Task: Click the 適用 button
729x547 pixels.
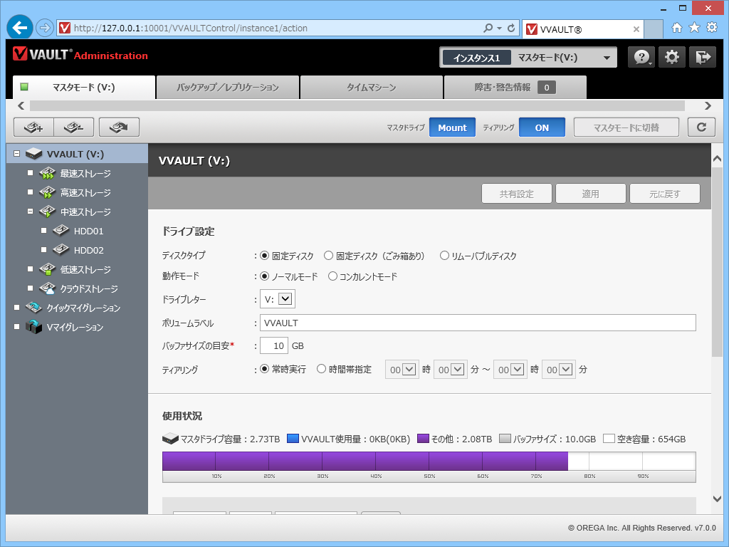Action: click(x=590, y=193)
